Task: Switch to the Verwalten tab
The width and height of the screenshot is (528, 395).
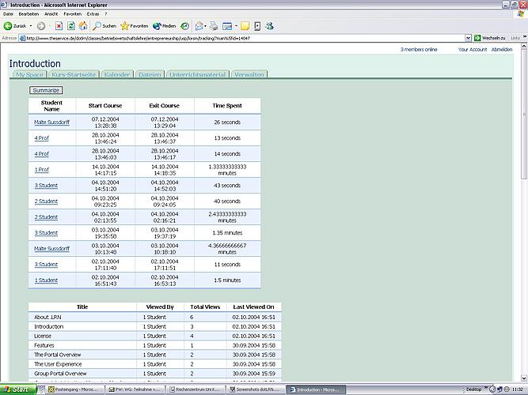Action: tap(249, 74)
